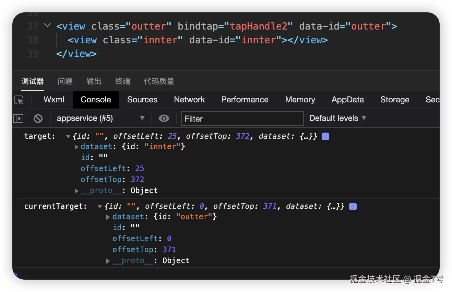452x292 pixels.
Task: Click info badge beside target object
Action: 325,136
